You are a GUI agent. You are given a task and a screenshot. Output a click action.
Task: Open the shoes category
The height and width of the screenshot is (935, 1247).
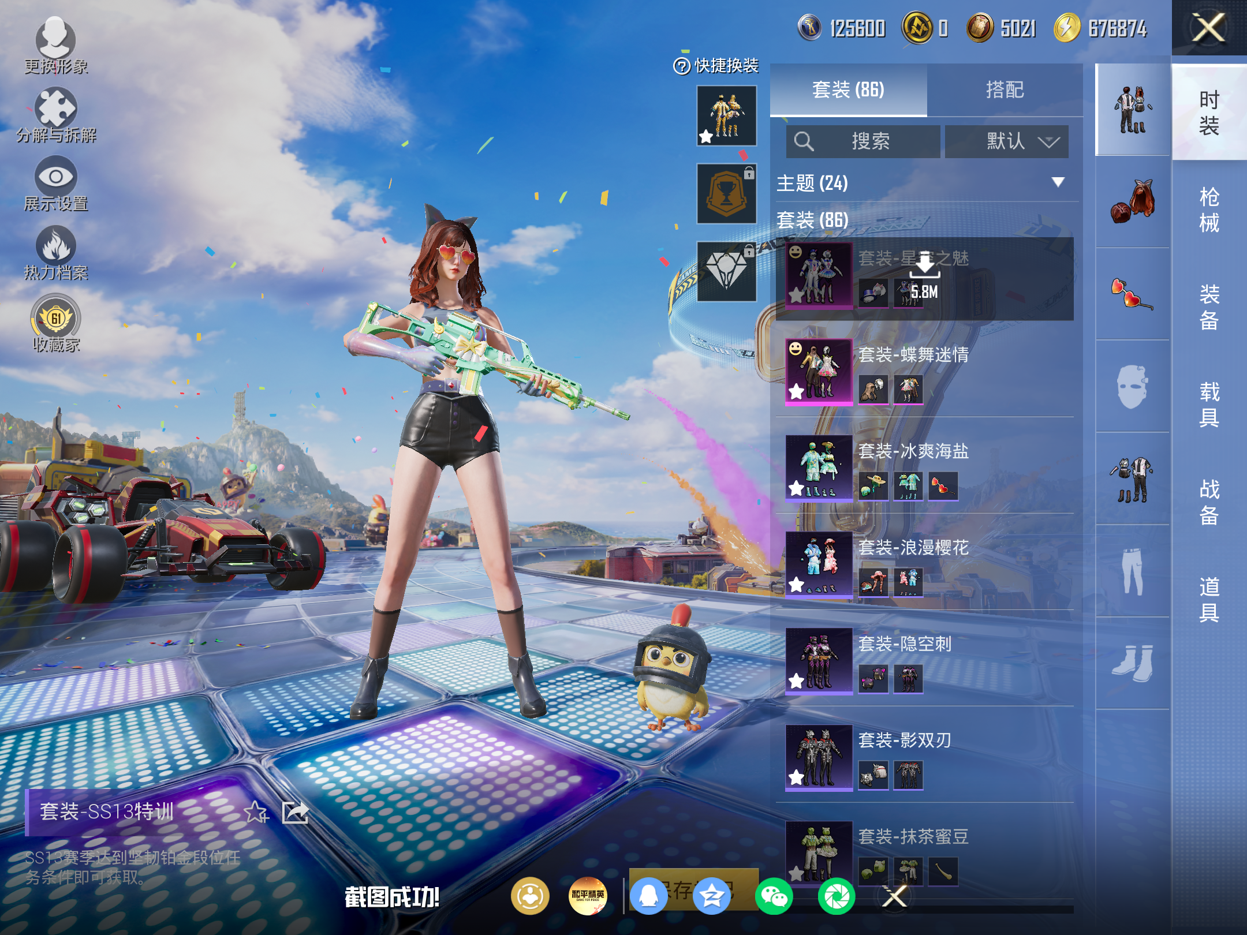[1133, 664]
